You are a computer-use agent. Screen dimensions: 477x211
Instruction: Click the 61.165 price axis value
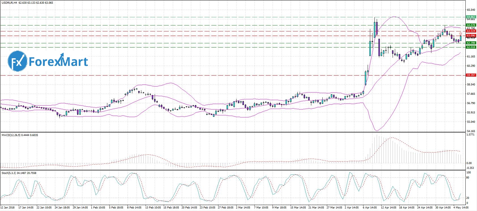(471, 57)
